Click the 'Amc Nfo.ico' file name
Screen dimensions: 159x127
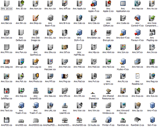pos(152,67)
